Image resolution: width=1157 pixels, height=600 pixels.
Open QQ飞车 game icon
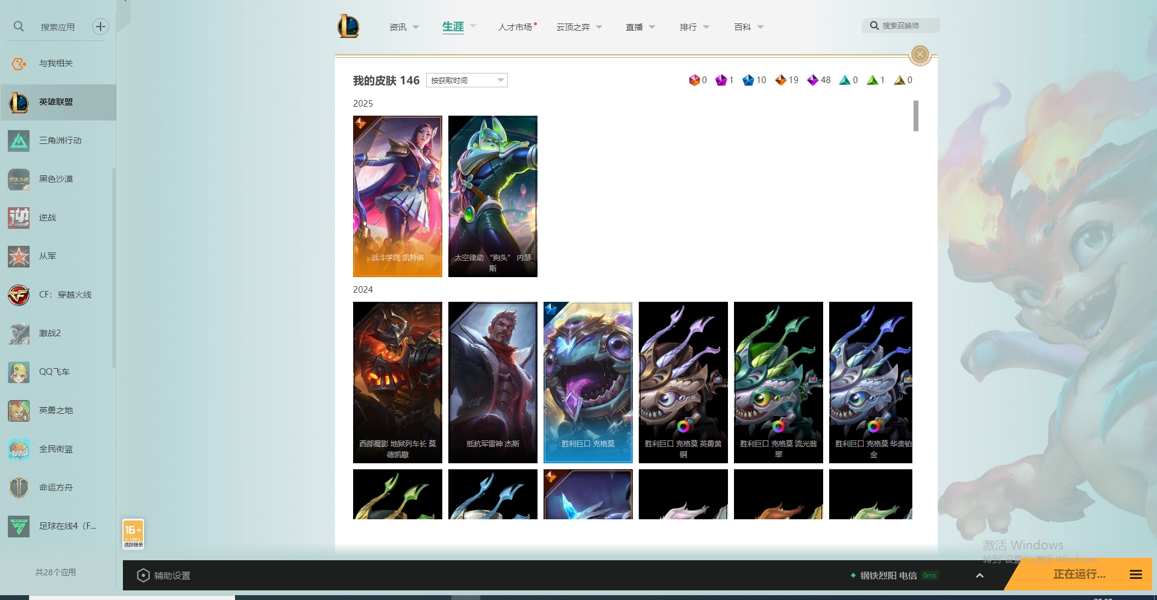19,372
